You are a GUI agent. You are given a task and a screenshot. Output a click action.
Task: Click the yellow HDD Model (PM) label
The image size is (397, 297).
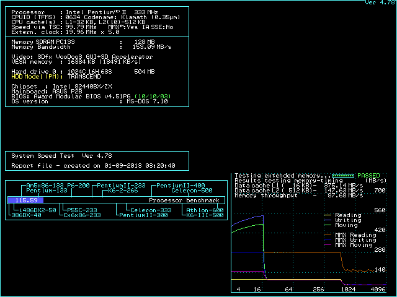tap(37, 77)
